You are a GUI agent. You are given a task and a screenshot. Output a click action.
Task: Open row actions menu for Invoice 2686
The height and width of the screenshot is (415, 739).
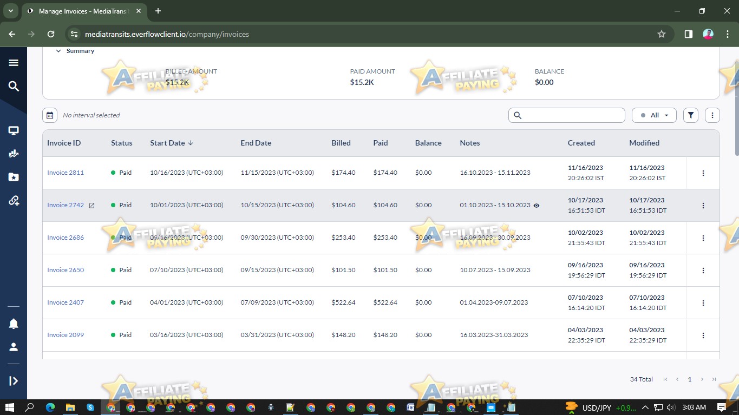click(x=703, y=238)
